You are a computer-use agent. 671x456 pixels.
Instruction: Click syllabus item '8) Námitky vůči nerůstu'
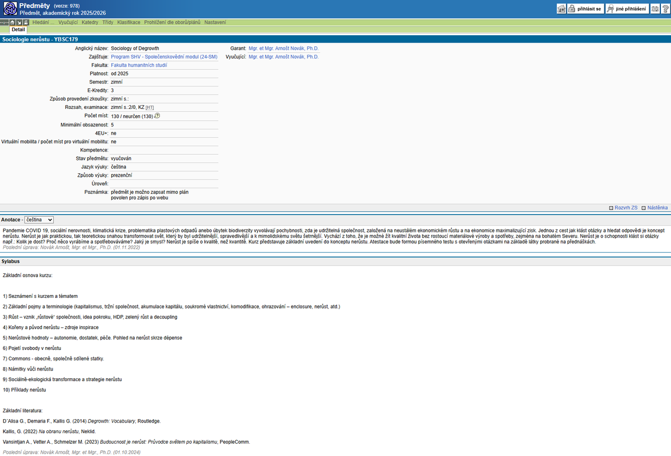28,369
